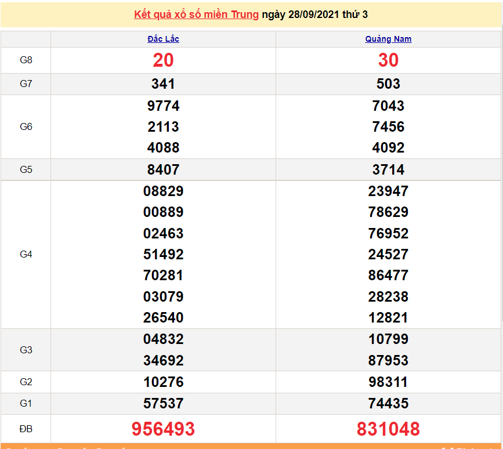Click G4 number 78629
The height and width of the screenshot is (449, 503).
[388, 212]
